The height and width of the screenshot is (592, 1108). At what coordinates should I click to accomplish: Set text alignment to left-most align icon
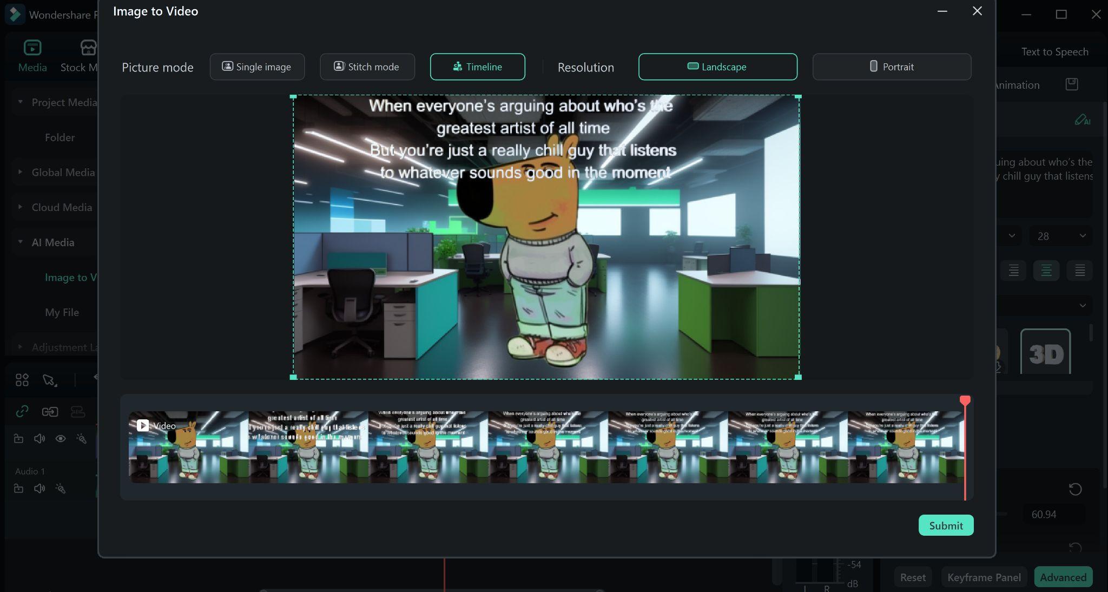[x=1013, y=270]
